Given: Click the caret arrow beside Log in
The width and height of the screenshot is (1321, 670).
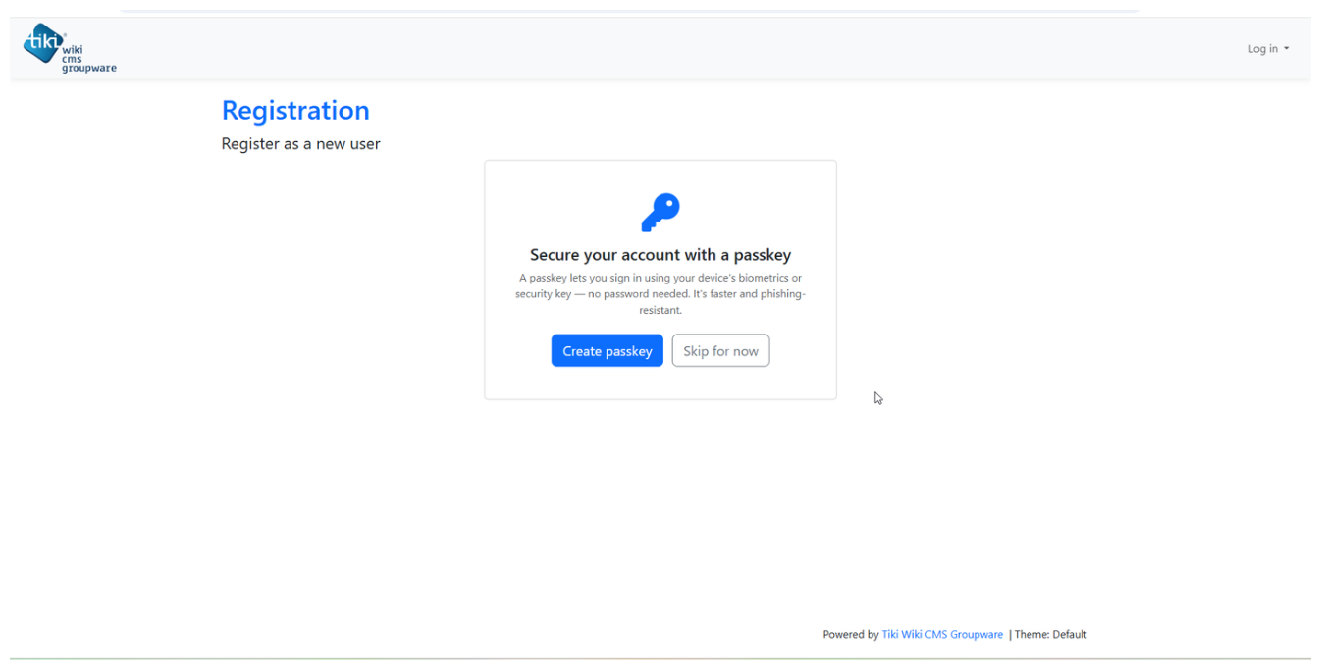Looking at the screenshot, I should tap(1287, 49).
